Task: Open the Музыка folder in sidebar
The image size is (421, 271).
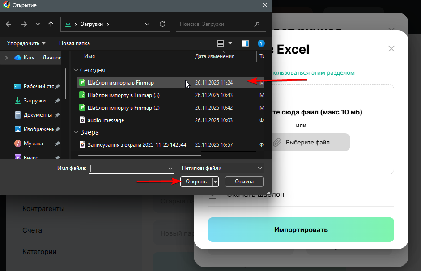Action: tap(33, 144)
